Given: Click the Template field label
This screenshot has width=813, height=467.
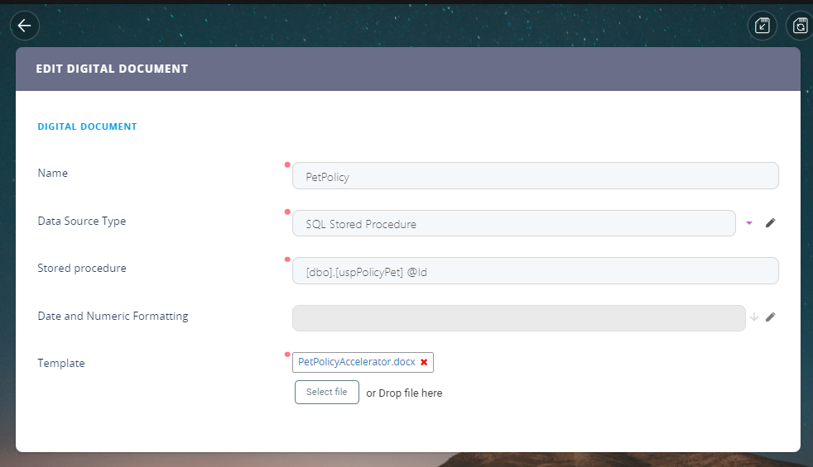Looking at the screenshot, I should pyautogui.click(x=61, y=363).
